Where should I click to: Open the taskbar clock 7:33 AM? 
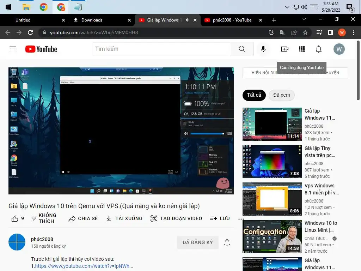(x=331, y=7)
